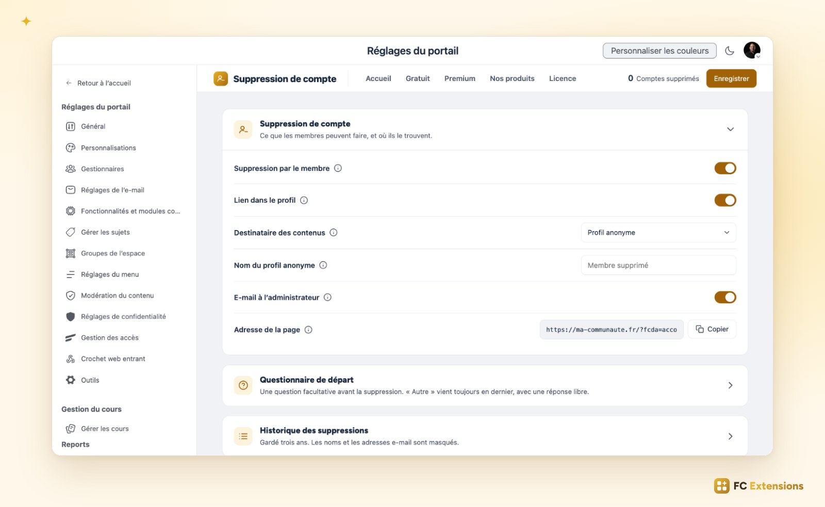Viewport: 825px width, 507px height.
Task: Go back via Retour à l'accueil
Action: (98, 83)
